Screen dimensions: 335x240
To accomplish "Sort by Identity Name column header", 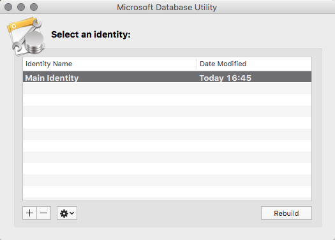I will click(110, 64).
